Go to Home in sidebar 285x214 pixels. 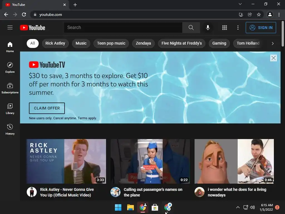point(10,47)
